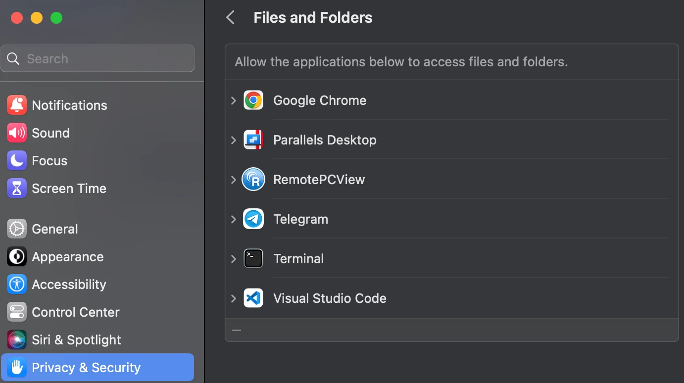Click the Visual Studio Code app icon
The width and height of the screenshot is (684, 383).
253,298
